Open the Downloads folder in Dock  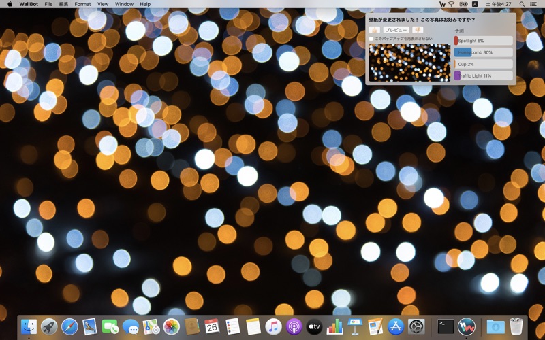click(x=496, y=326)
